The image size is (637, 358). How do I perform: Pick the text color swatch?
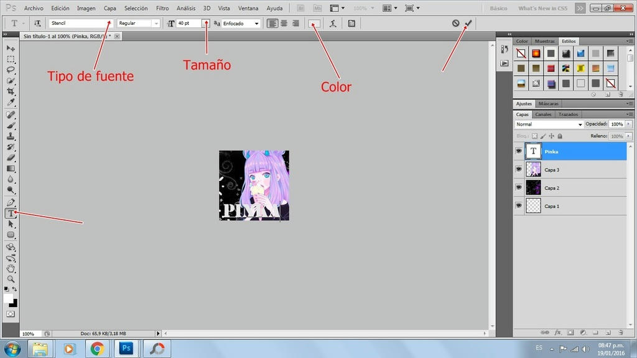[x=314, y=24]
